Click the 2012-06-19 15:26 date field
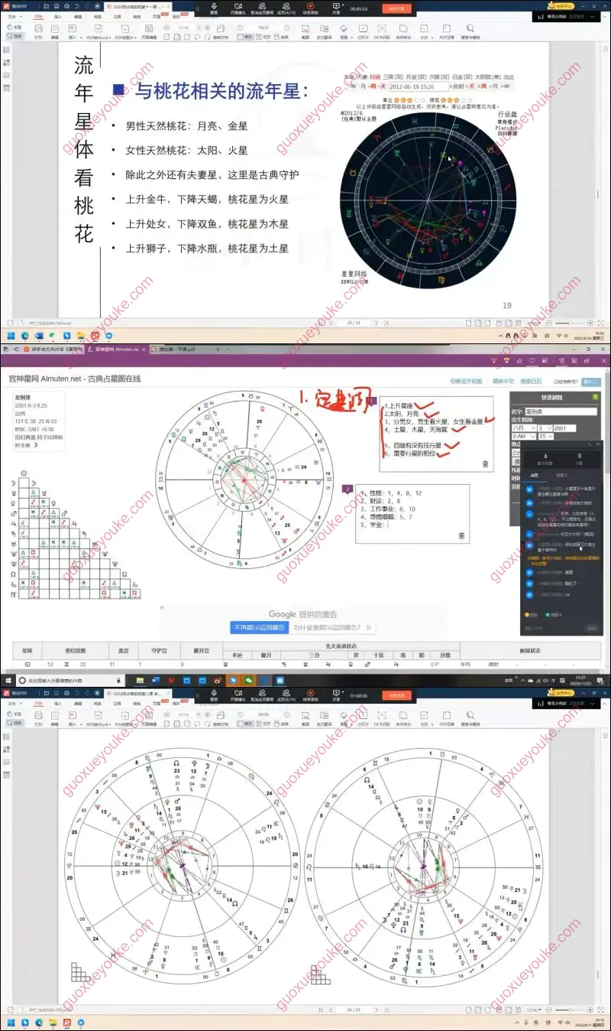This screenshot has width=611, height=1031. click(x=419, y=86)
